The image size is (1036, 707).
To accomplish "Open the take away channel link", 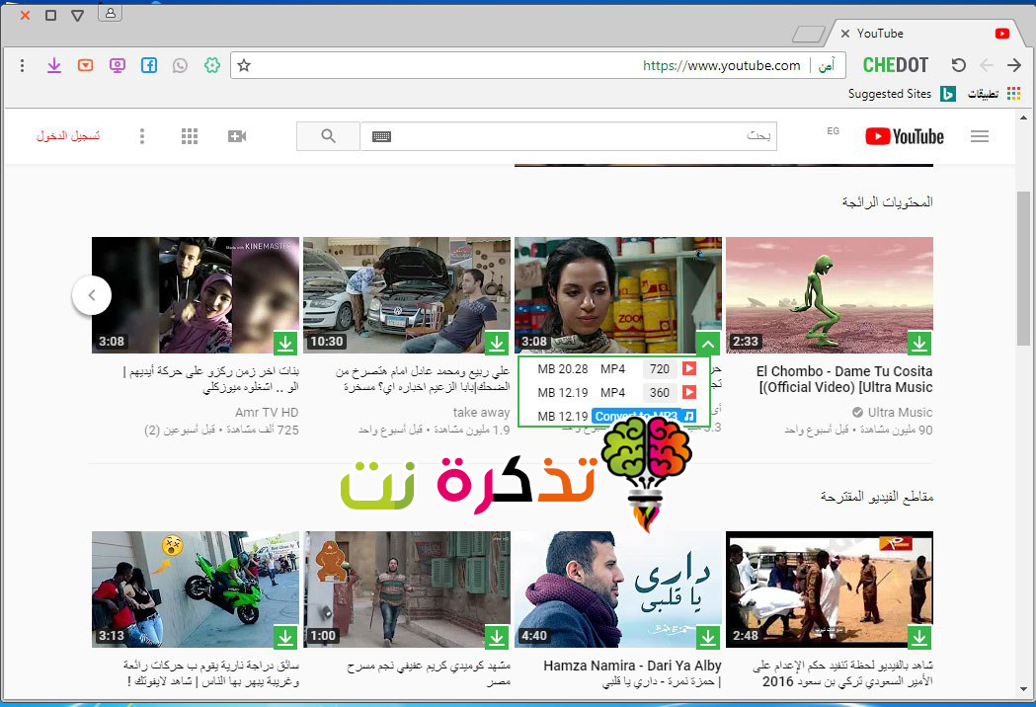I will pyautogui.click(x=481, y=413).
